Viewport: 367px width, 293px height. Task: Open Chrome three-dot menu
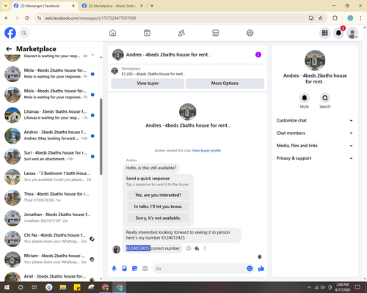coord(360,18)
